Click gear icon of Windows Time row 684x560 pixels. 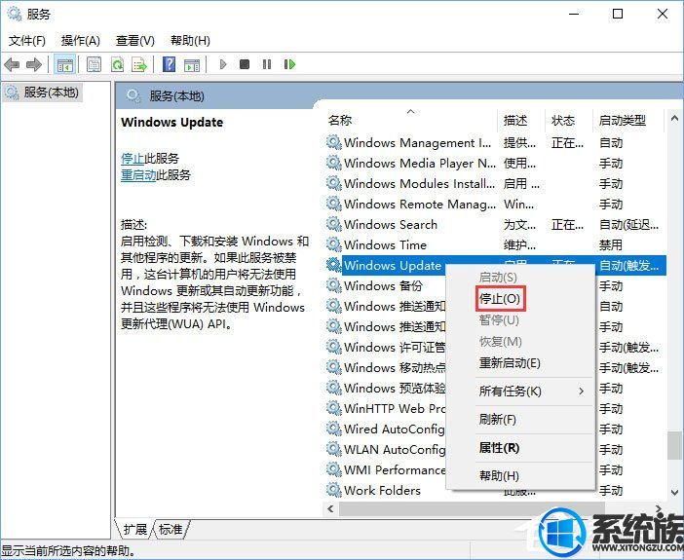click(333, 244)
